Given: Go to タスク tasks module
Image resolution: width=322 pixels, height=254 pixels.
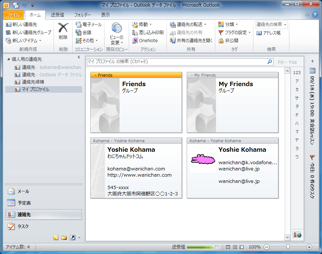Looking at the screenshot, I should pos(44,226).
